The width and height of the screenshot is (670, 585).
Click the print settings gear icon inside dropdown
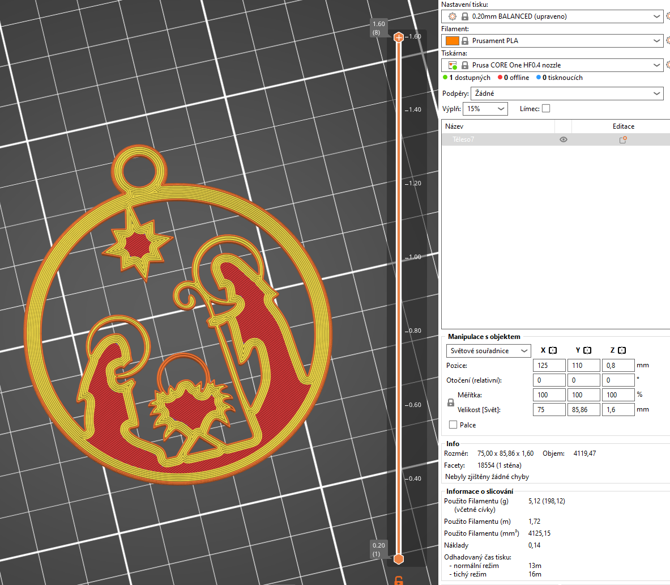(x=452, y=16)
